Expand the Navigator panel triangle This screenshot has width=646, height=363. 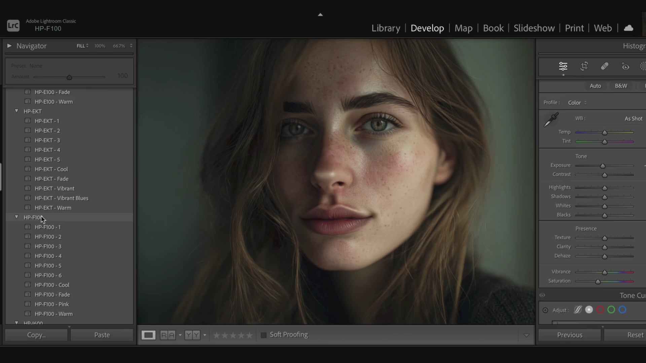click(9, 46)
